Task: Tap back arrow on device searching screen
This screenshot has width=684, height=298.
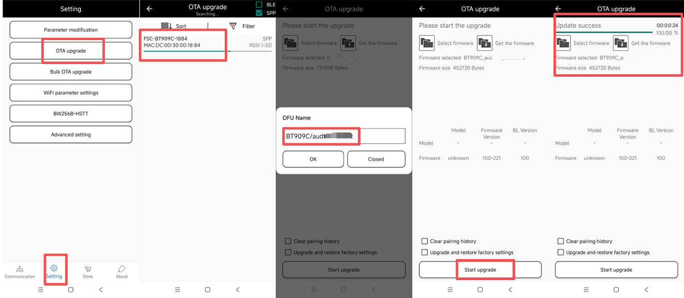Action: [149, 8]
